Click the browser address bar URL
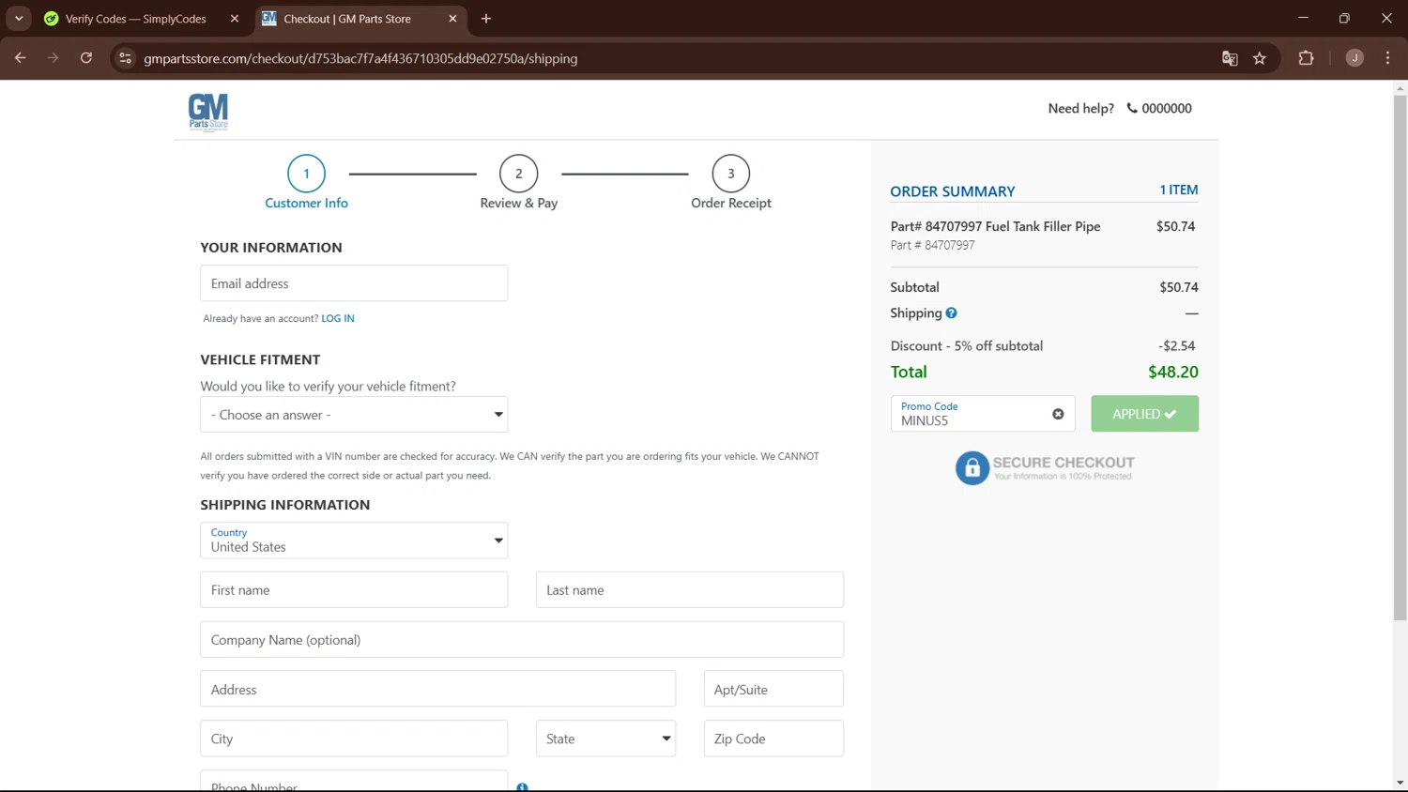Screen dimensions: 1408x792 point(360,58)
